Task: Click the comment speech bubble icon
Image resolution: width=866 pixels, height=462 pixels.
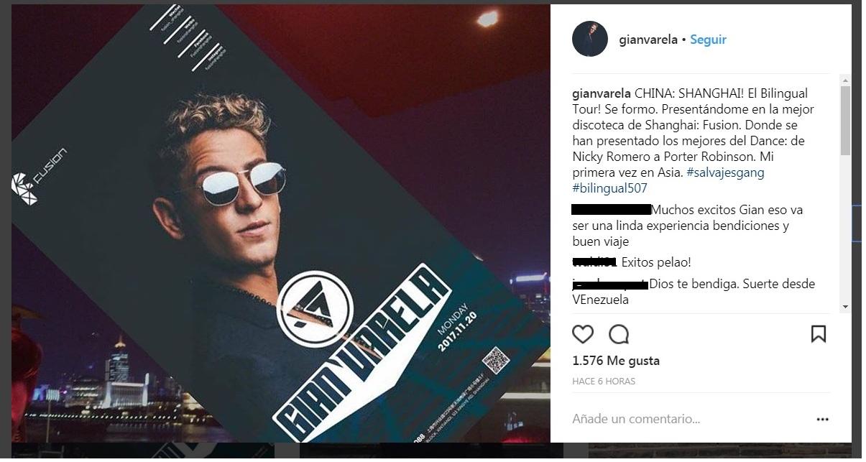Action: point(619,334)
